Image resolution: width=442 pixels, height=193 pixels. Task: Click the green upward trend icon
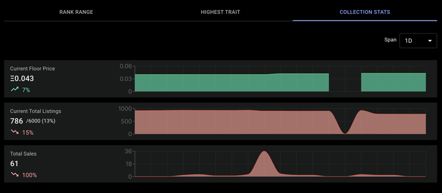point(15,89)
